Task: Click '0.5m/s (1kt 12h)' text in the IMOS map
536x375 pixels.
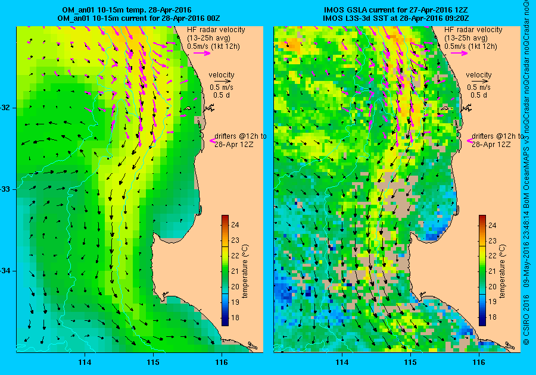Action: click(470, 46)
